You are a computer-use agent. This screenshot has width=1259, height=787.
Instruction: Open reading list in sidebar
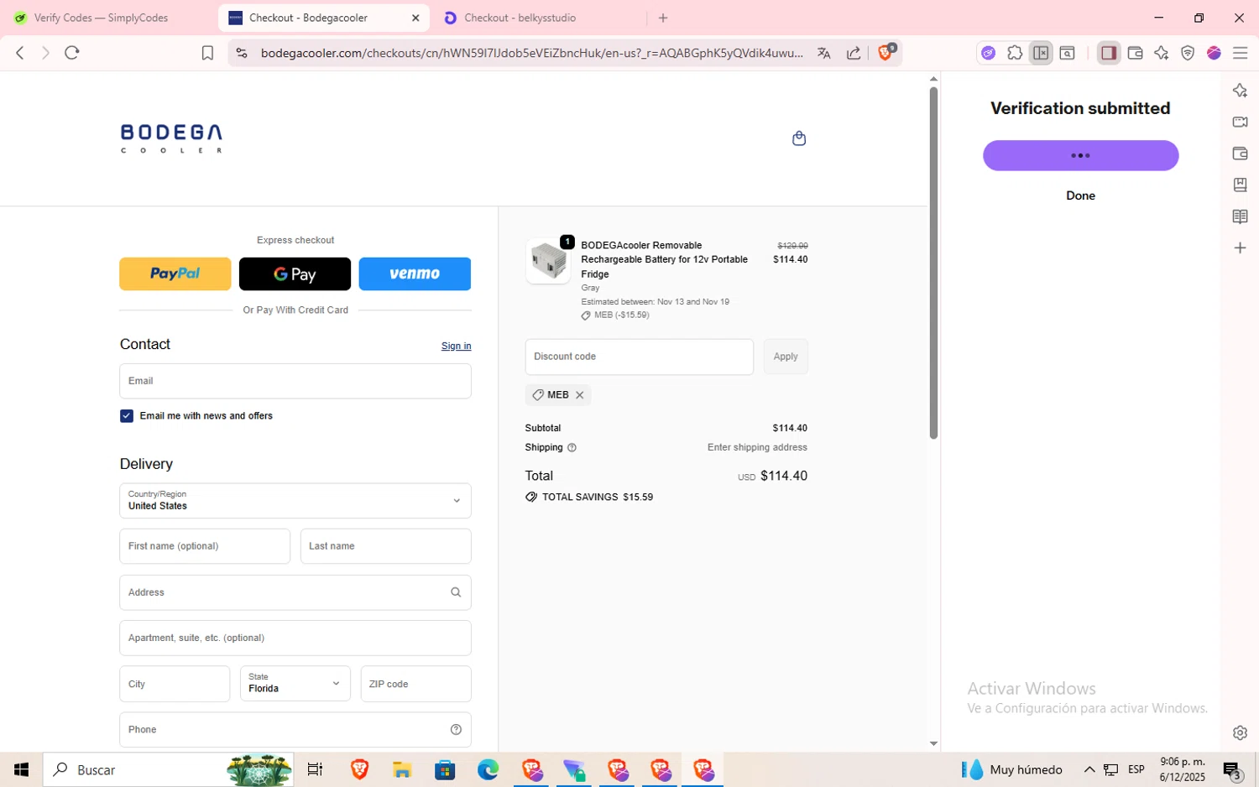[1240, 216]
